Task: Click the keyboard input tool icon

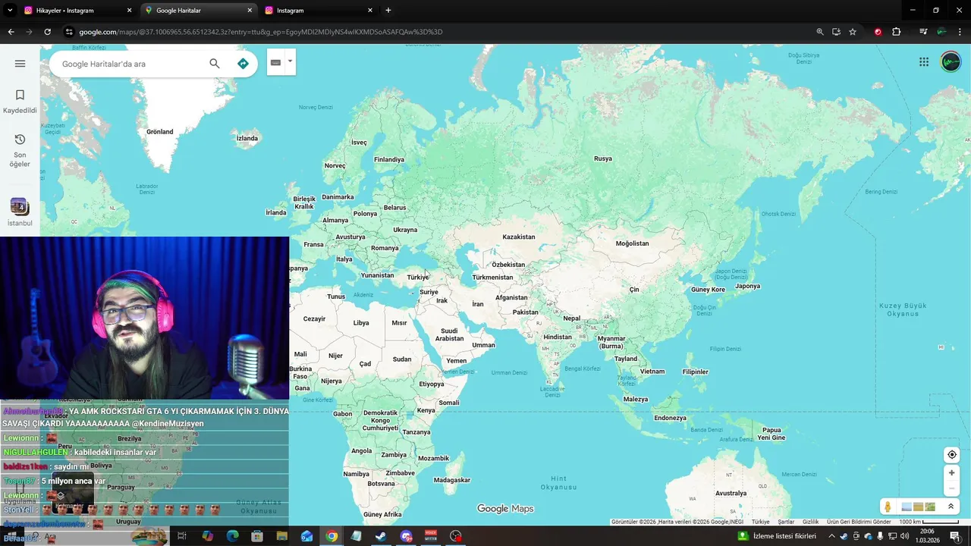Action: (275, 62)
